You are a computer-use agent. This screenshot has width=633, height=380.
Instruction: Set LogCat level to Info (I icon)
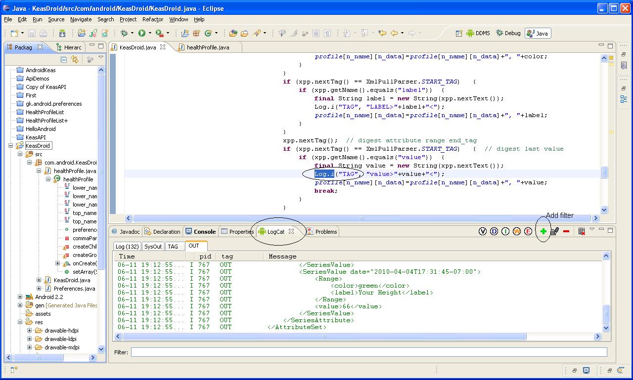(x=505, y=231)
